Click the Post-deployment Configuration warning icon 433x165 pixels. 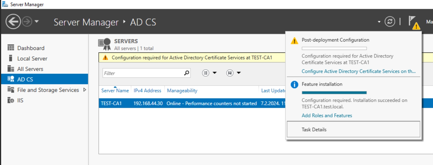point(294,41)
